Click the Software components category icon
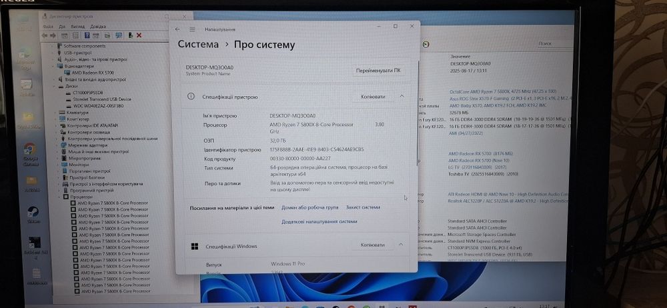667x308 pixels. (59, 46)
